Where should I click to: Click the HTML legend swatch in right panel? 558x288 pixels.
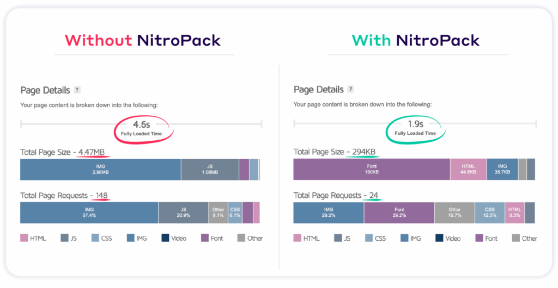click(x=297, y=238)
